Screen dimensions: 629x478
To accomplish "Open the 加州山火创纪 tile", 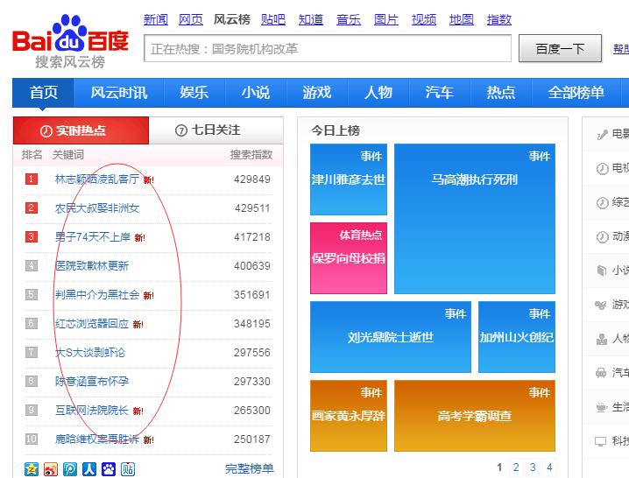I will tap(517, 337).
